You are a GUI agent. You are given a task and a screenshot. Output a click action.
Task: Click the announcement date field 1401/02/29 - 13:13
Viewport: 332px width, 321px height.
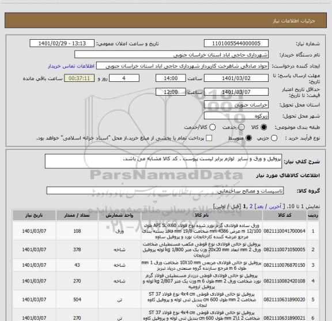[x=62, y=43]
